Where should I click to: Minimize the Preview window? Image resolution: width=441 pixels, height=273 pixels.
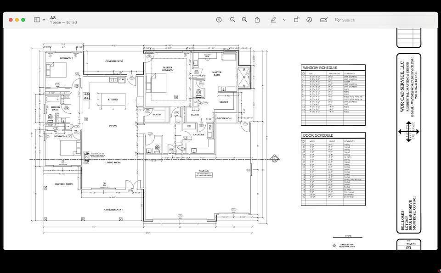(17, 20)
